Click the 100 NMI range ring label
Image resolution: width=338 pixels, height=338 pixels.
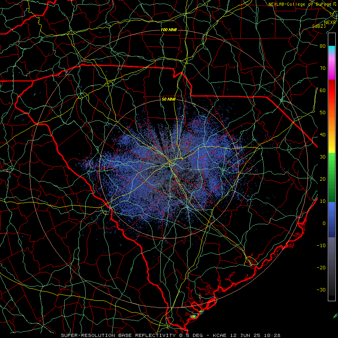click(169, 30)
